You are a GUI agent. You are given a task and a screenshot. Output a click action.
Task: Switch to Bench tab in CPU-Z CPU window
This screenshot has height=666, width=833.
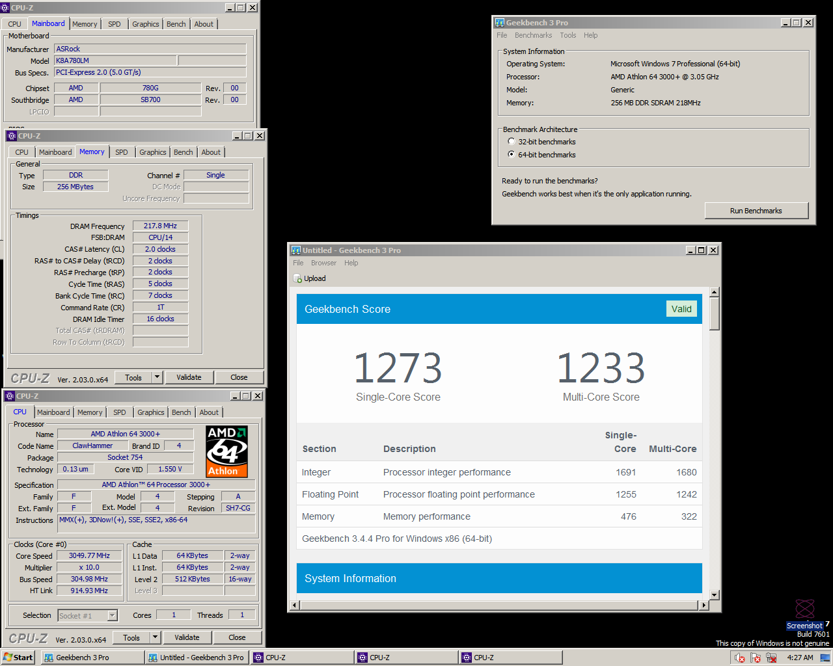182,412
